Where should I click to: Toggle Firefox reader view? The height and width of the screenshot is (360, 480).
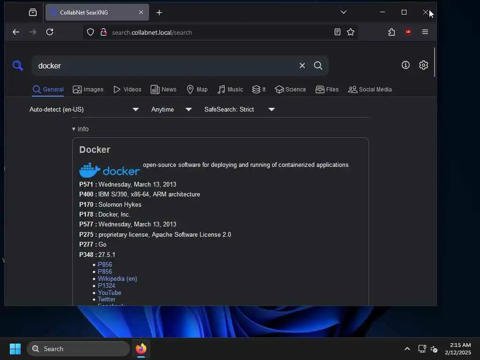[337, 32]
